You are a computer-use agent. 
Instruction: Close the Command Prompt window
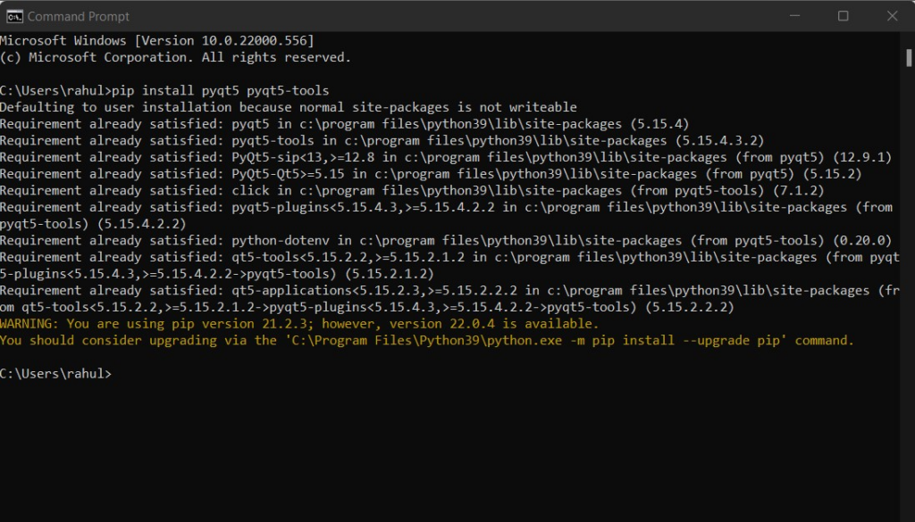tap(892, 16)
